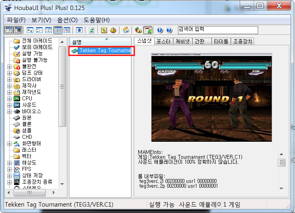Screen dimensions: 295x213
Task: Toggle the screenshot pane toolbar button
Action: click(x=18, y=30)
